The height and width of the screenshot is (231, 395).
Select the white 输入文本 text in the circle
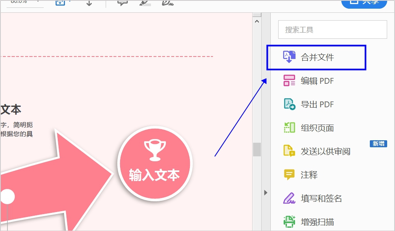click(154, 175)
